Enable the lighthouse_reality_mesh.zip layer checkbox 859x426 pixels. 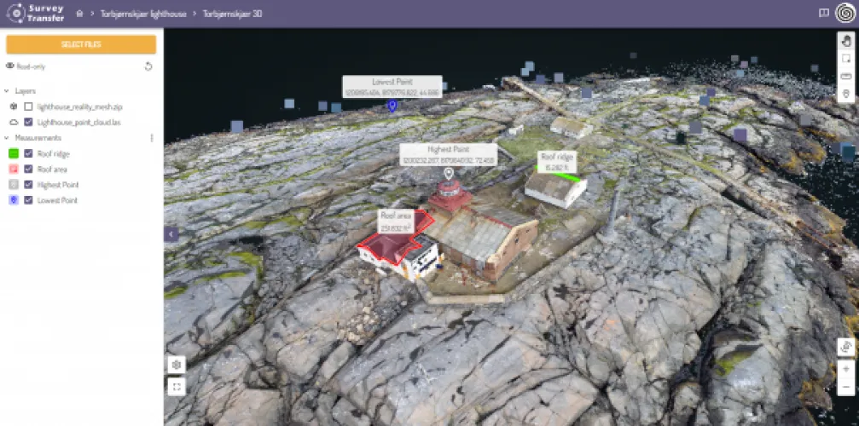[28, 106]
